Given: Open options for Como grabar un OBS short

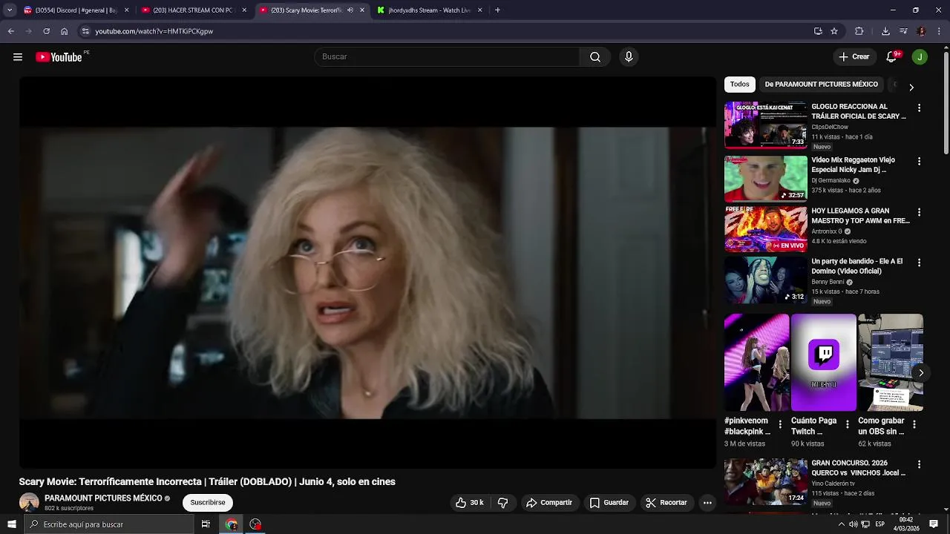Looking at the screenshot, I should [914, 425].
